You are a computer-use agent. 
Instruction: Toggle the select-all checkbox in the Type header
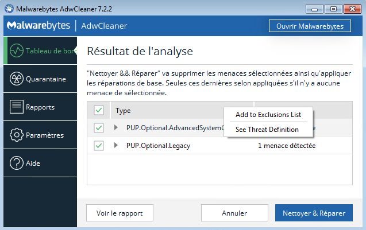click(x=99, y=110)
